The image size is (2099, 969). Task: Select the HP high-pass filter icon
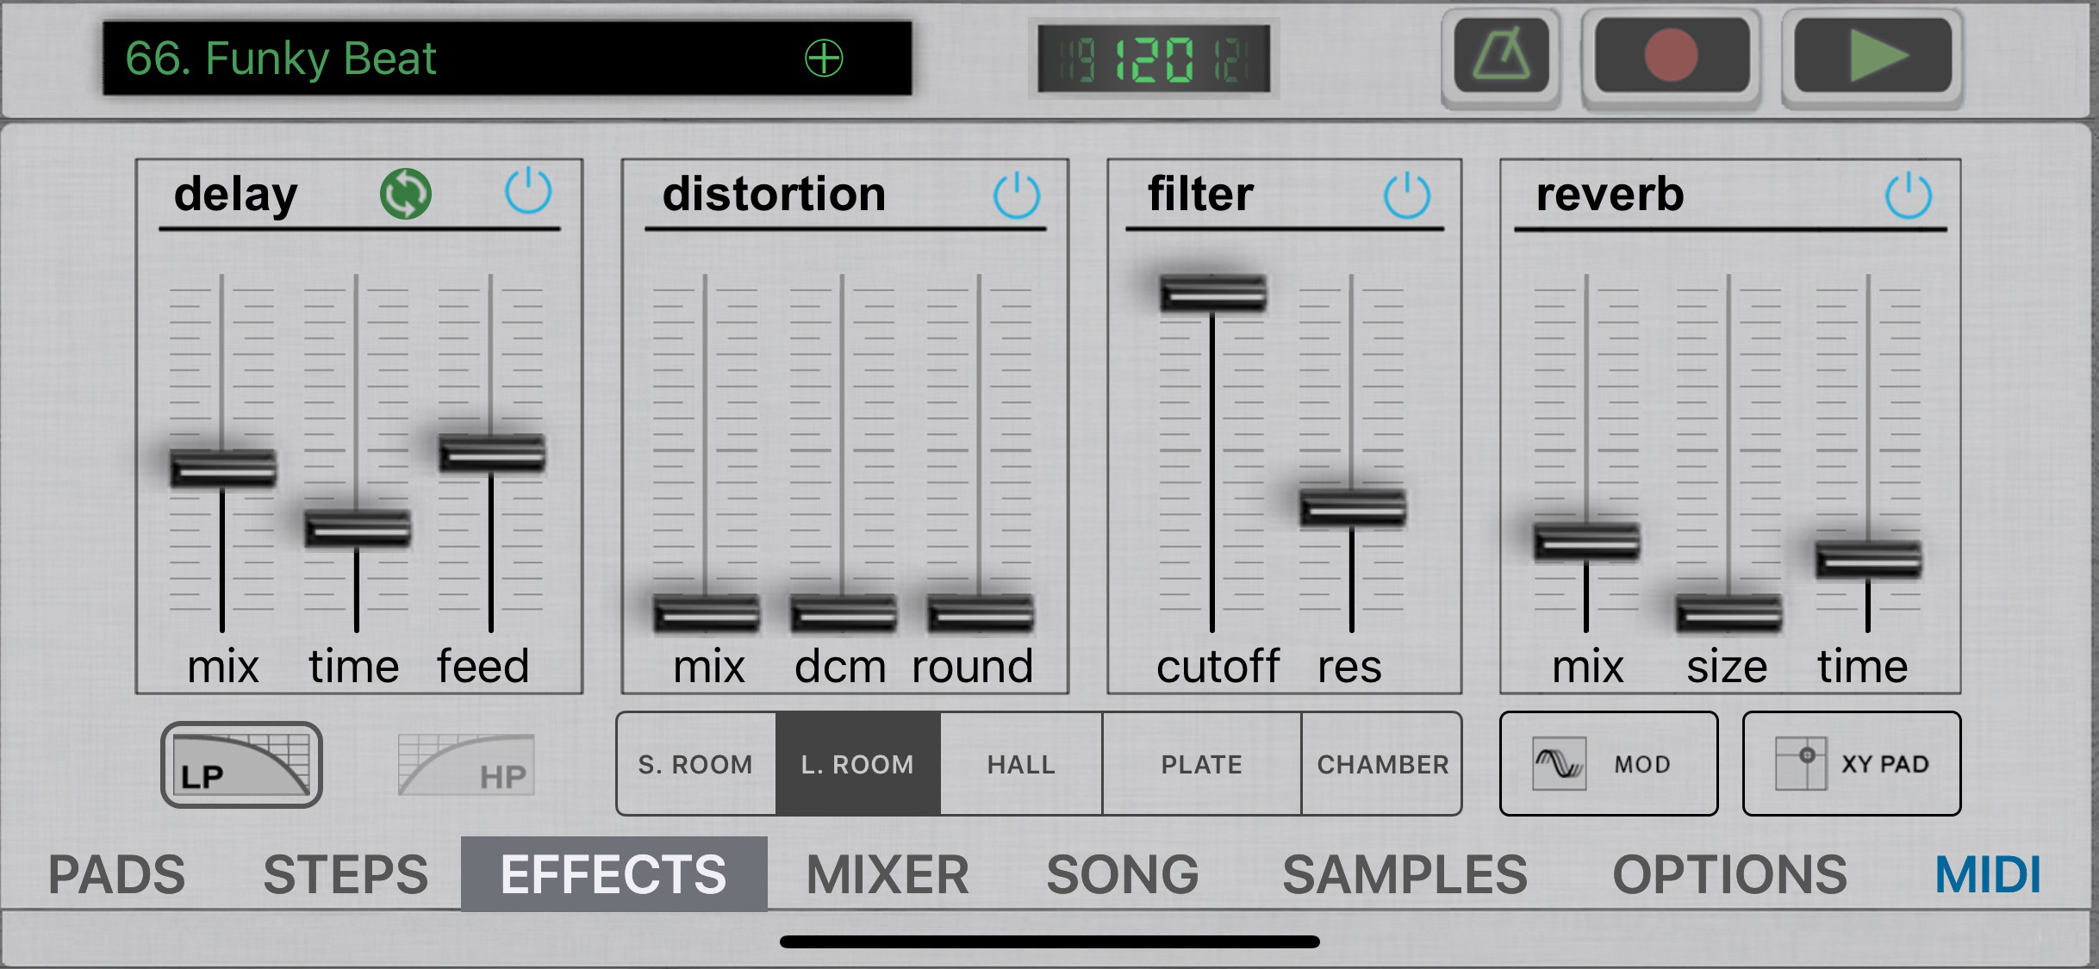[466, 765]
